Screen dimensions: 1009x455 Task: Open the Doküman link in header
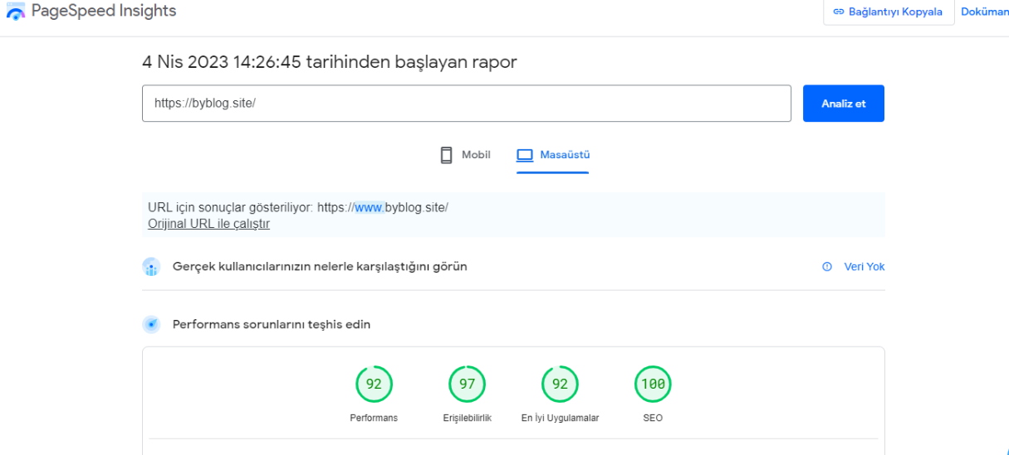[984, 12]
